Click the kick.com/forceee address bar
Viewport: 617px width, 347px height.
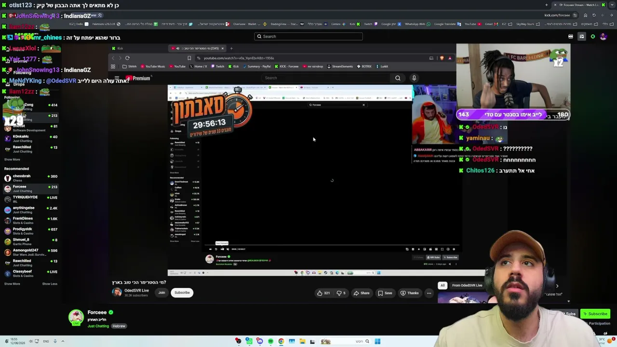coord(558,15)
